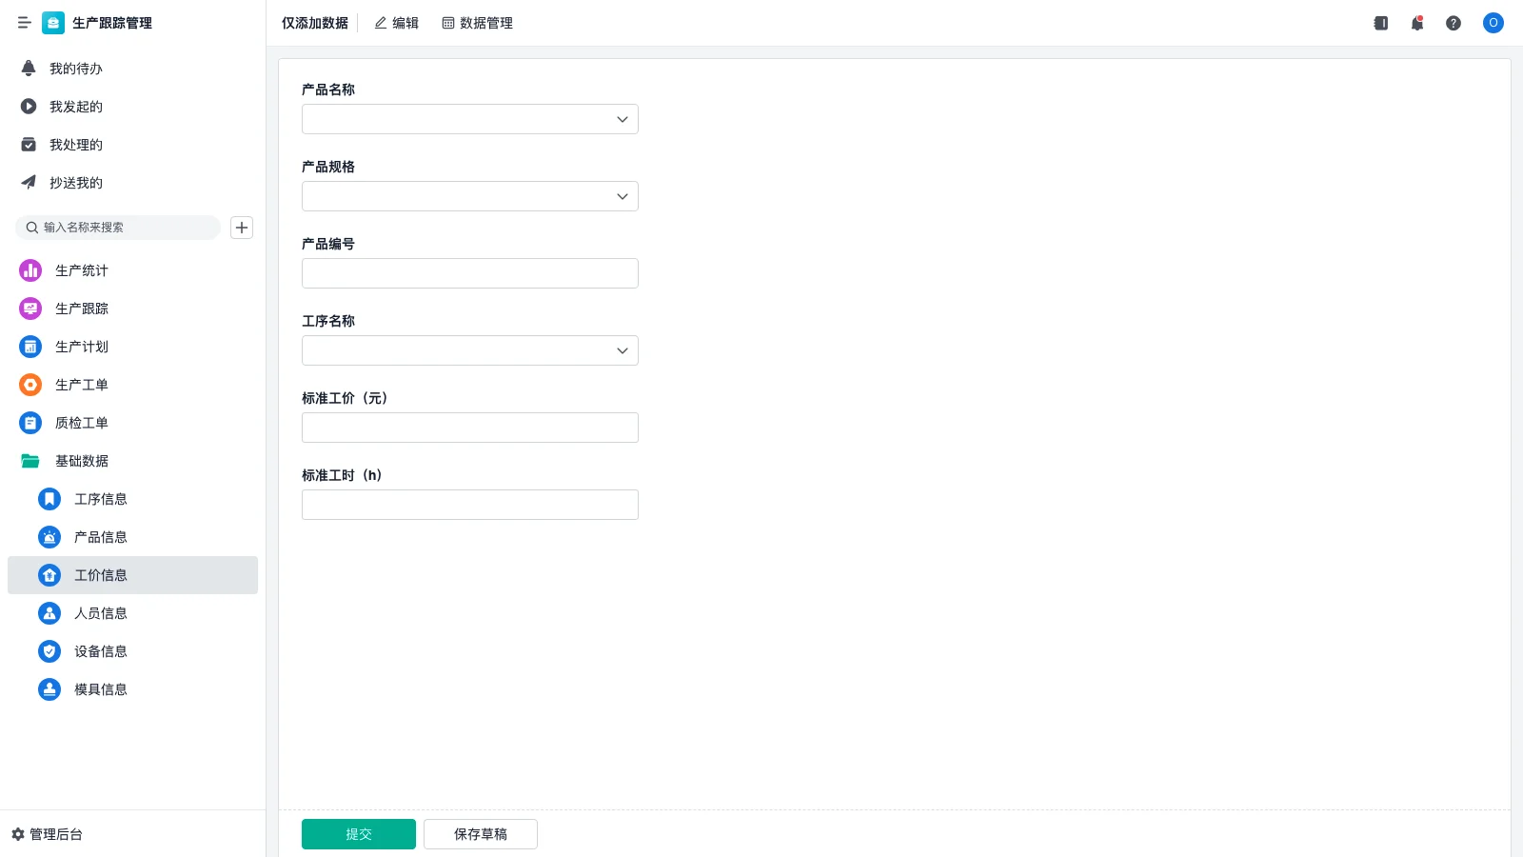Collapse the sidebar with the hamburger icon
Viewport: 1523px width, 857px height.
(x=24, y=23)
